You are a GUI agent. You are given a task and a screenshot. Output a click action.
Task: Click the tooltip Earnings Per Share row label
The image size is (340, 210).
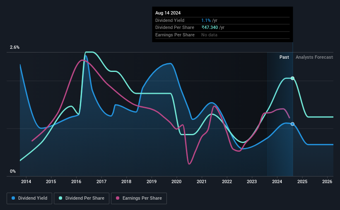[x=175, y=35]
